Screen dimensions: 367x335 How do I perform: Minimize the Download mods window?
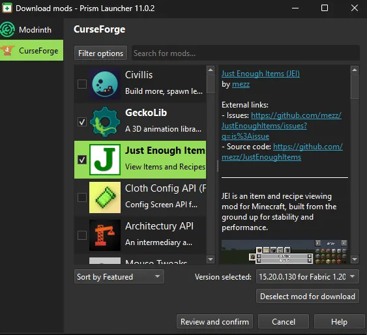tap(295, 8)
